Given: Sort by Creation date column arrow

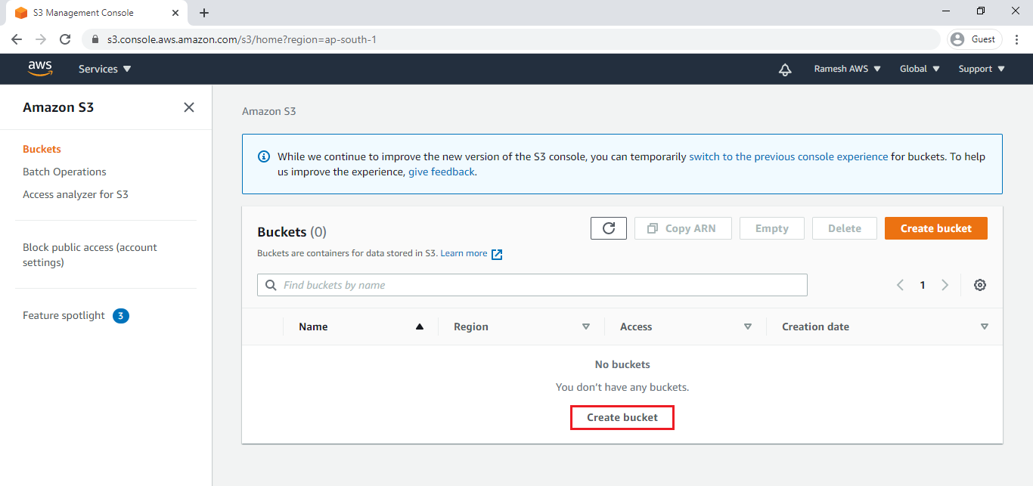Looking at the screenshot, I should [984, 327].
